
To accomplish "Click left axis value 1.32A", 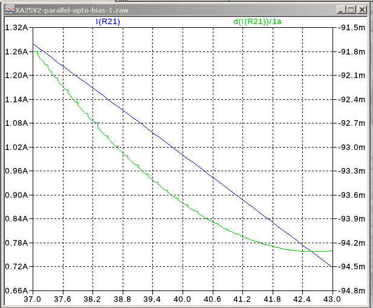I will 16,28.
